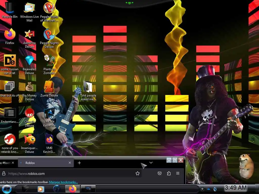The width and height of the screenshot is (259, 194).
Task: Switch to the Roblox tab
Action: pos(46,163)
